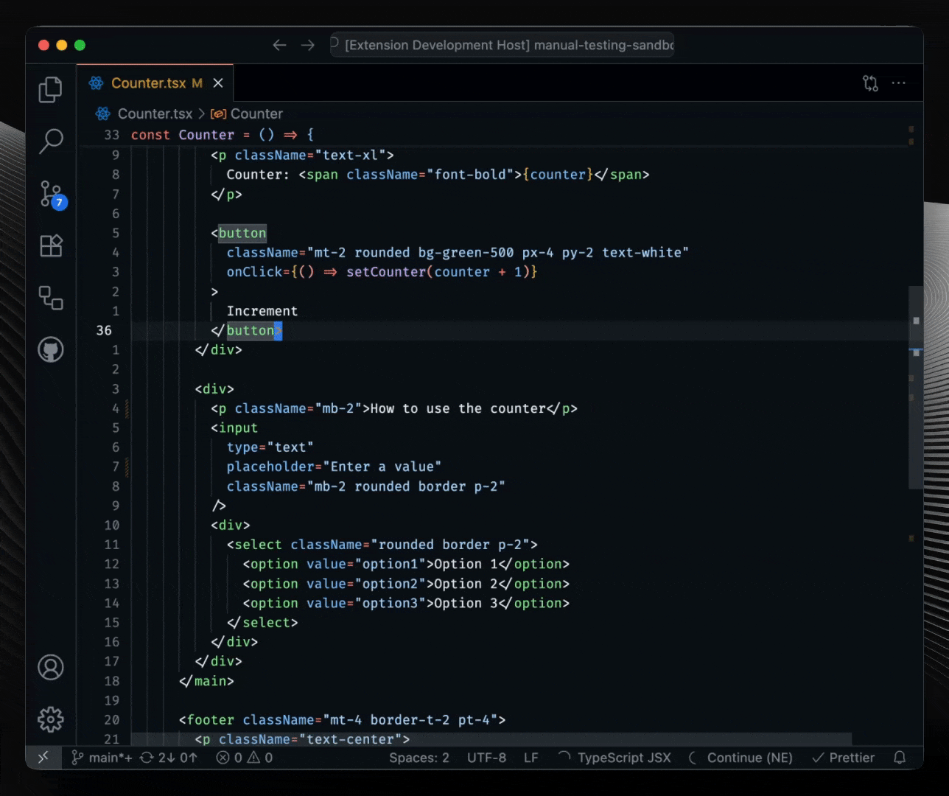Select the Counter.tsx editor tab
The image size is (949, 796).
148,83
